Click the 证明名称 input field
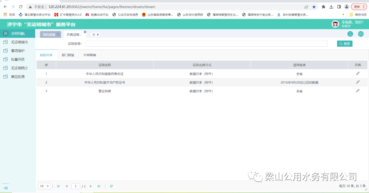Image resolution: width=369 pixels, height=193 pixels. (206, 44)
